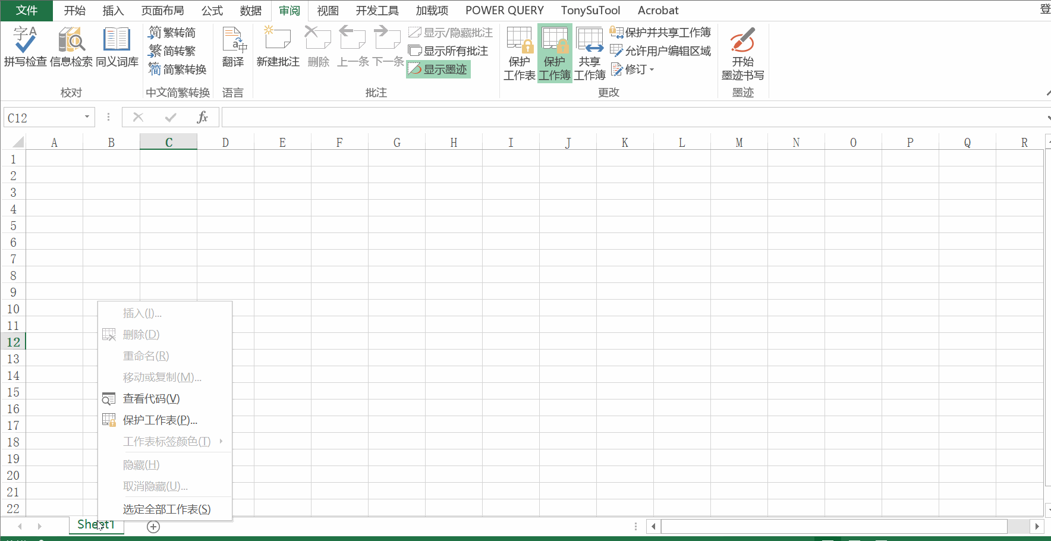The image size is (1051, 541).
Task: Toggle the 保护工作簿 protection state
Action: click(x=554, y=52)
